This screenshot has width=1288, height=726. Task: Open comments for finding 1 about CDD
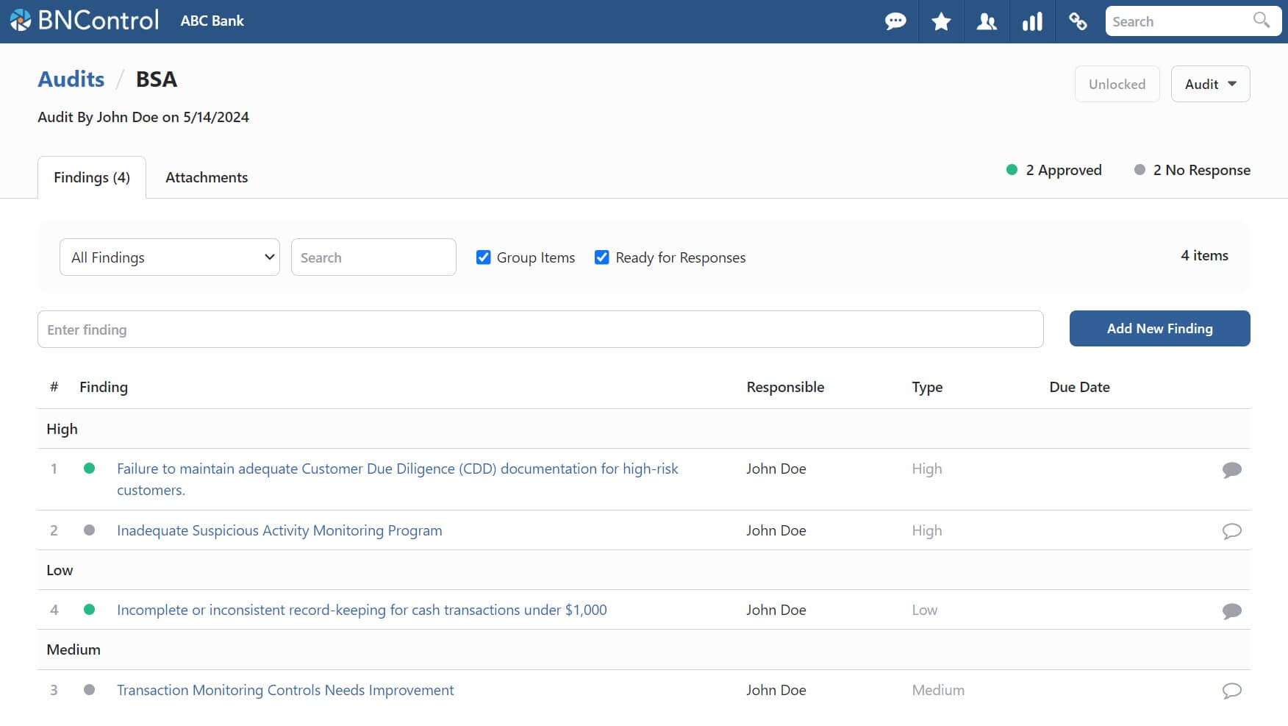[x=1231, y=470]
